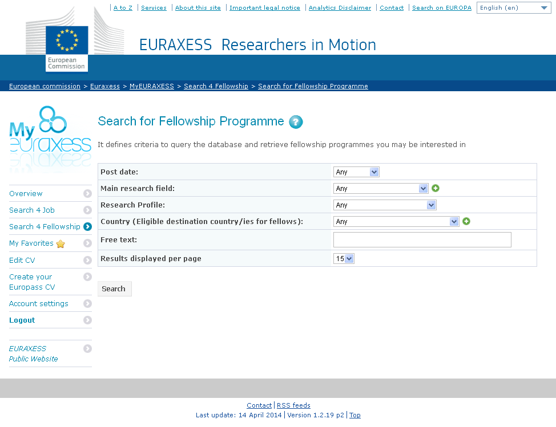556x427 pixels.
Task: Click into the Free text input field
Action: point(422,239)
